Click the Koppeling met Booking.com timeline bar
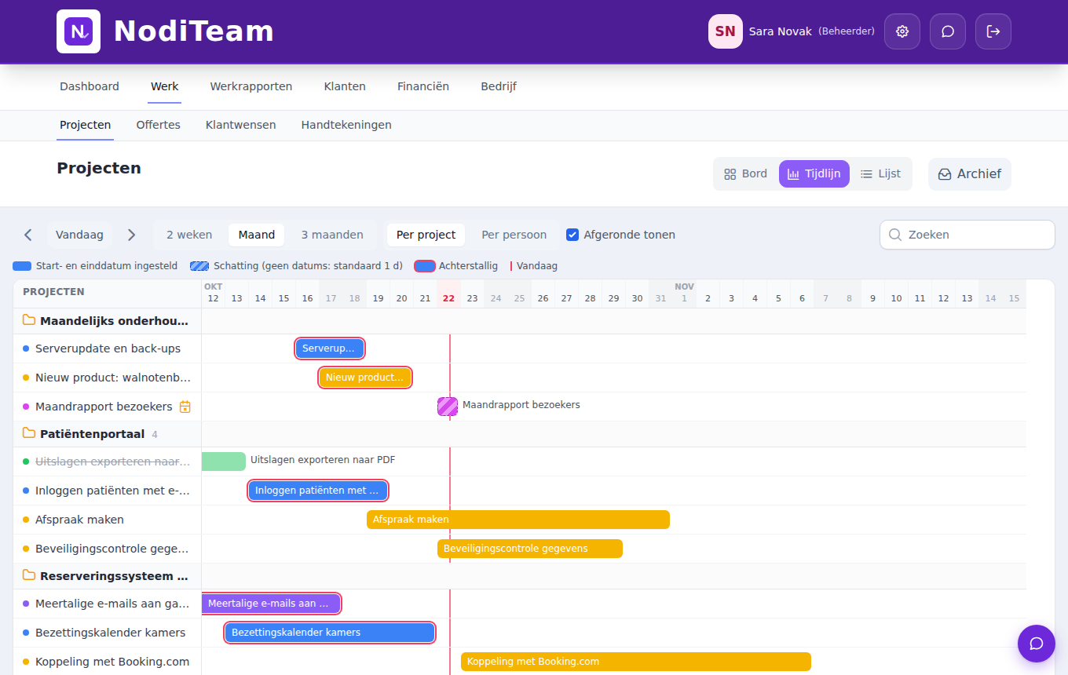 (636, 662)
